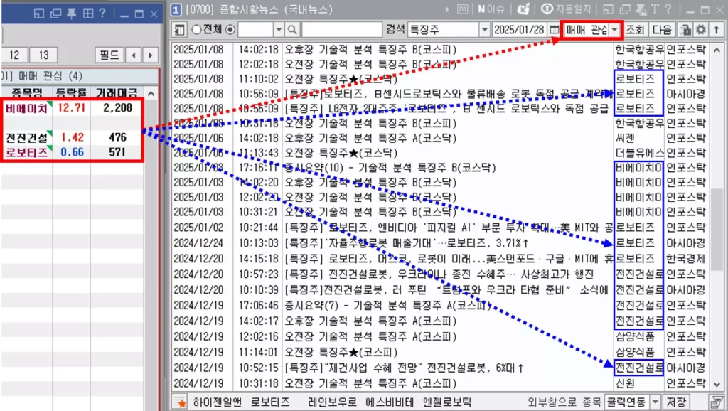
Task: Select tab 13 in the left window
Action: click(x=43, y=55)
